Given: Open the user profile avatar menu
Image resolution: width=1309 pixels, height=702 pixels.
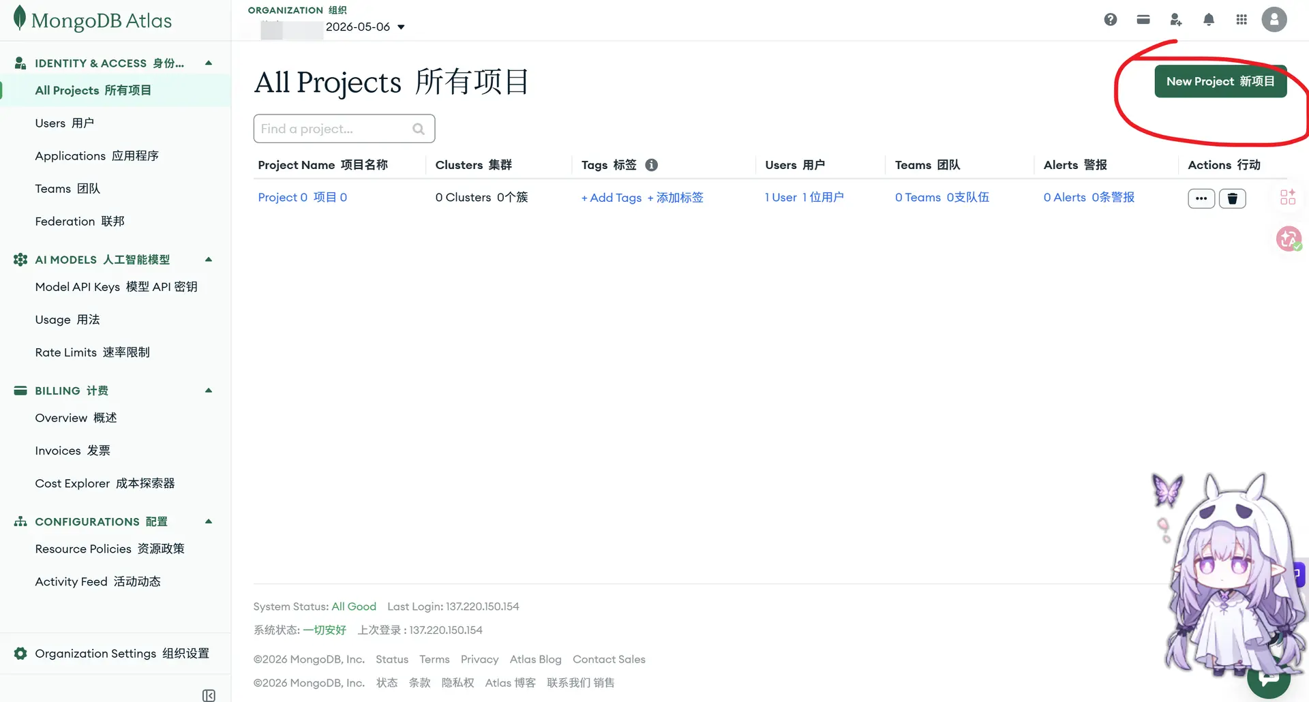Looking at the screenshot, I should pyautogui.click(x=1274, y=19).
